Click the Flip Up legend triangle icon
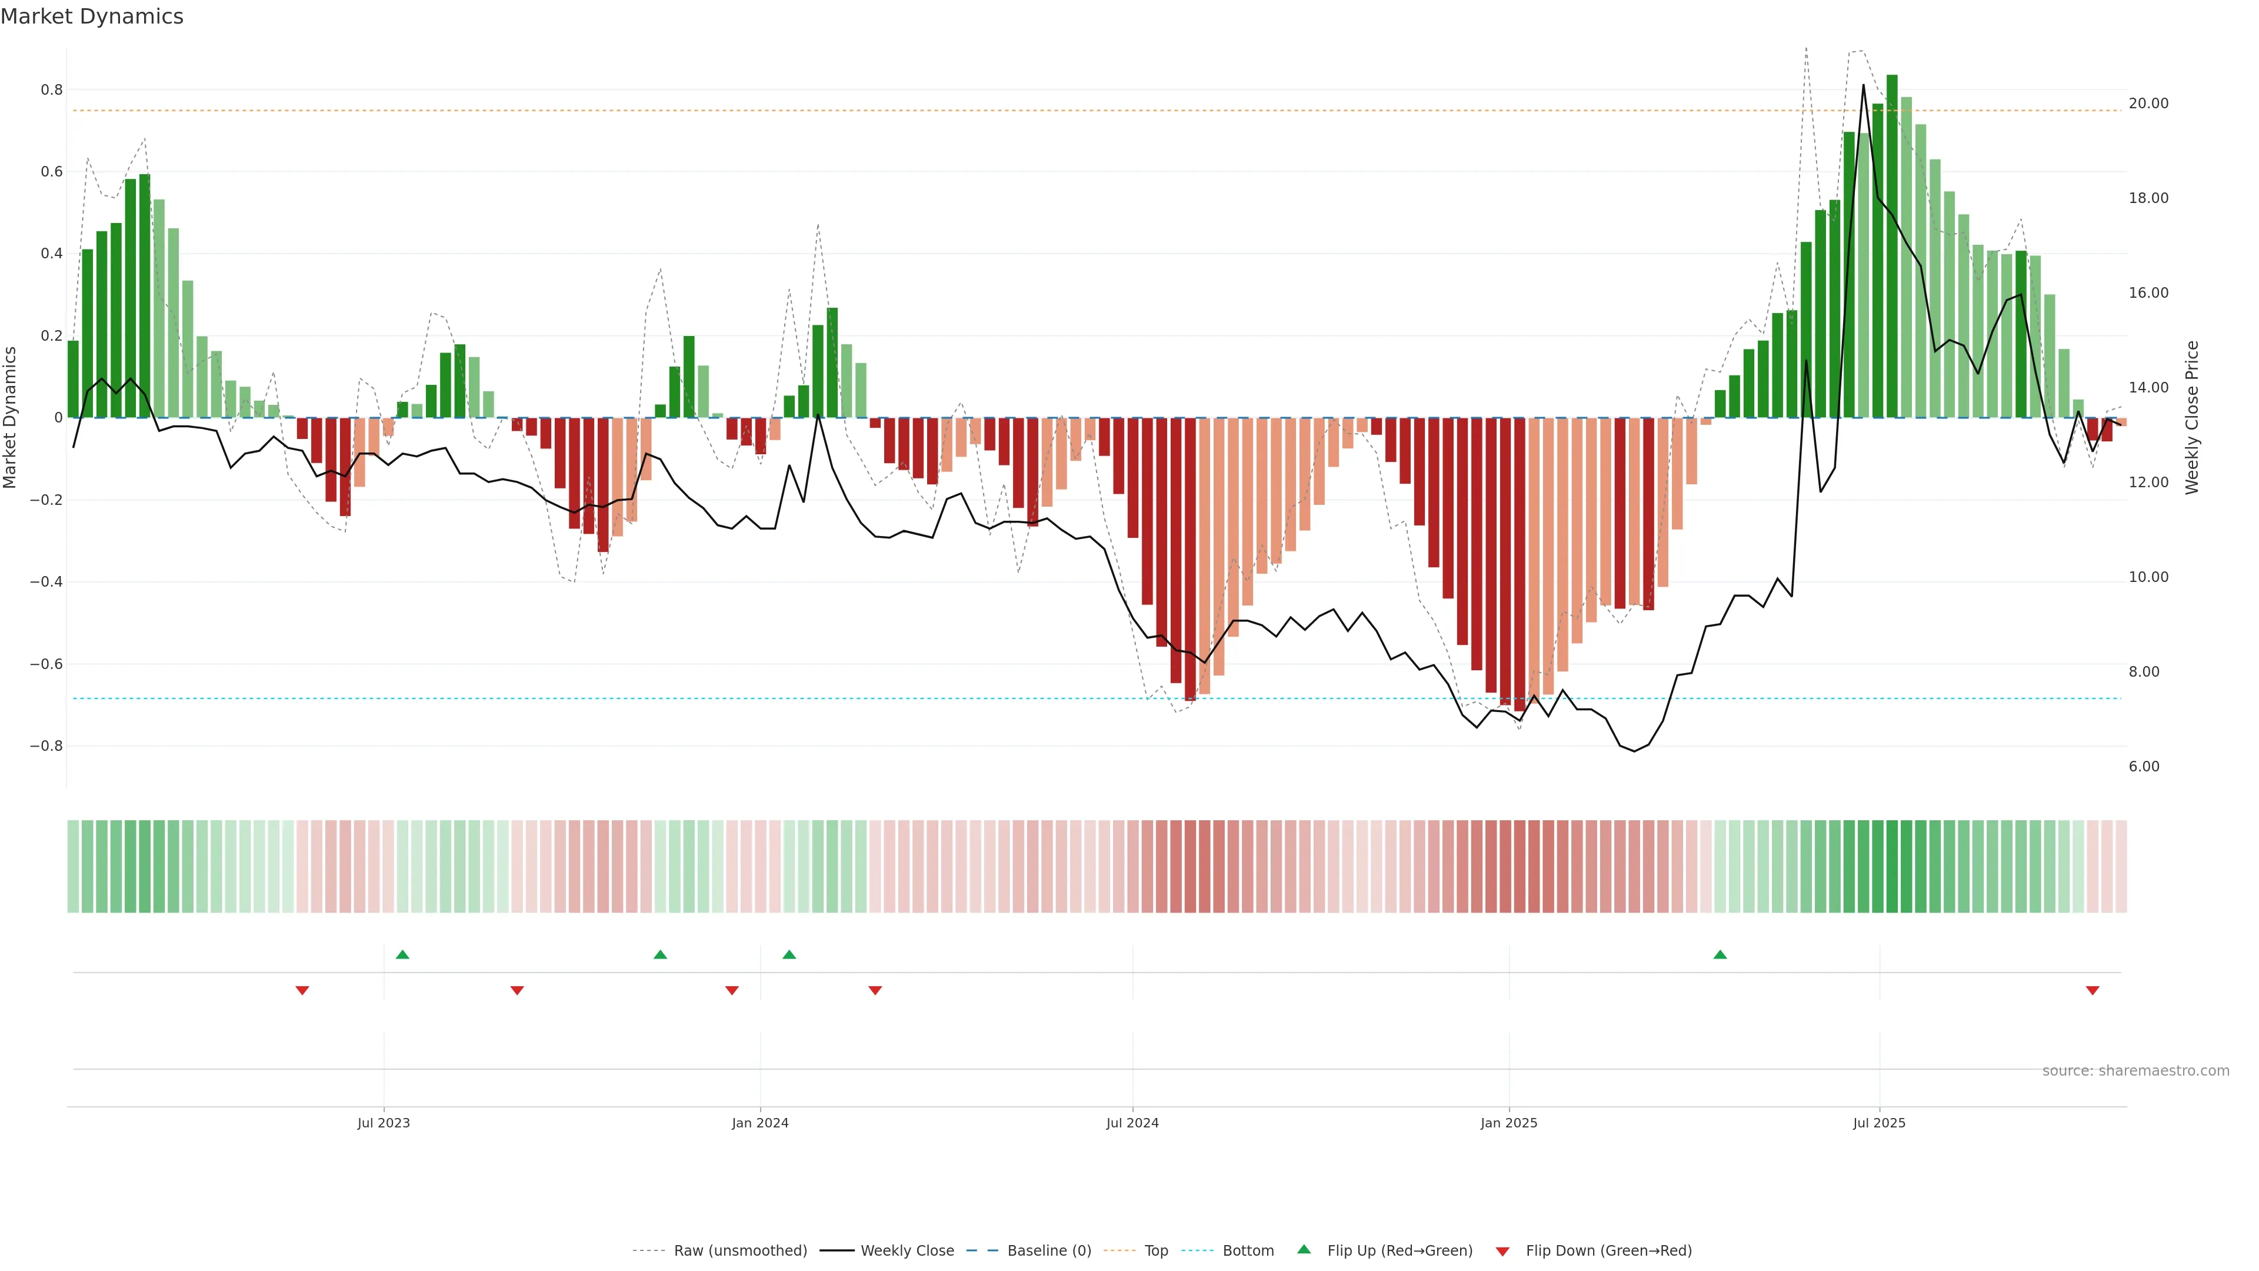 (x=1304, y=1249)
